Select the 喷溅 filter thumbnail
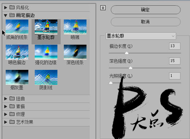 pos(75,27)
